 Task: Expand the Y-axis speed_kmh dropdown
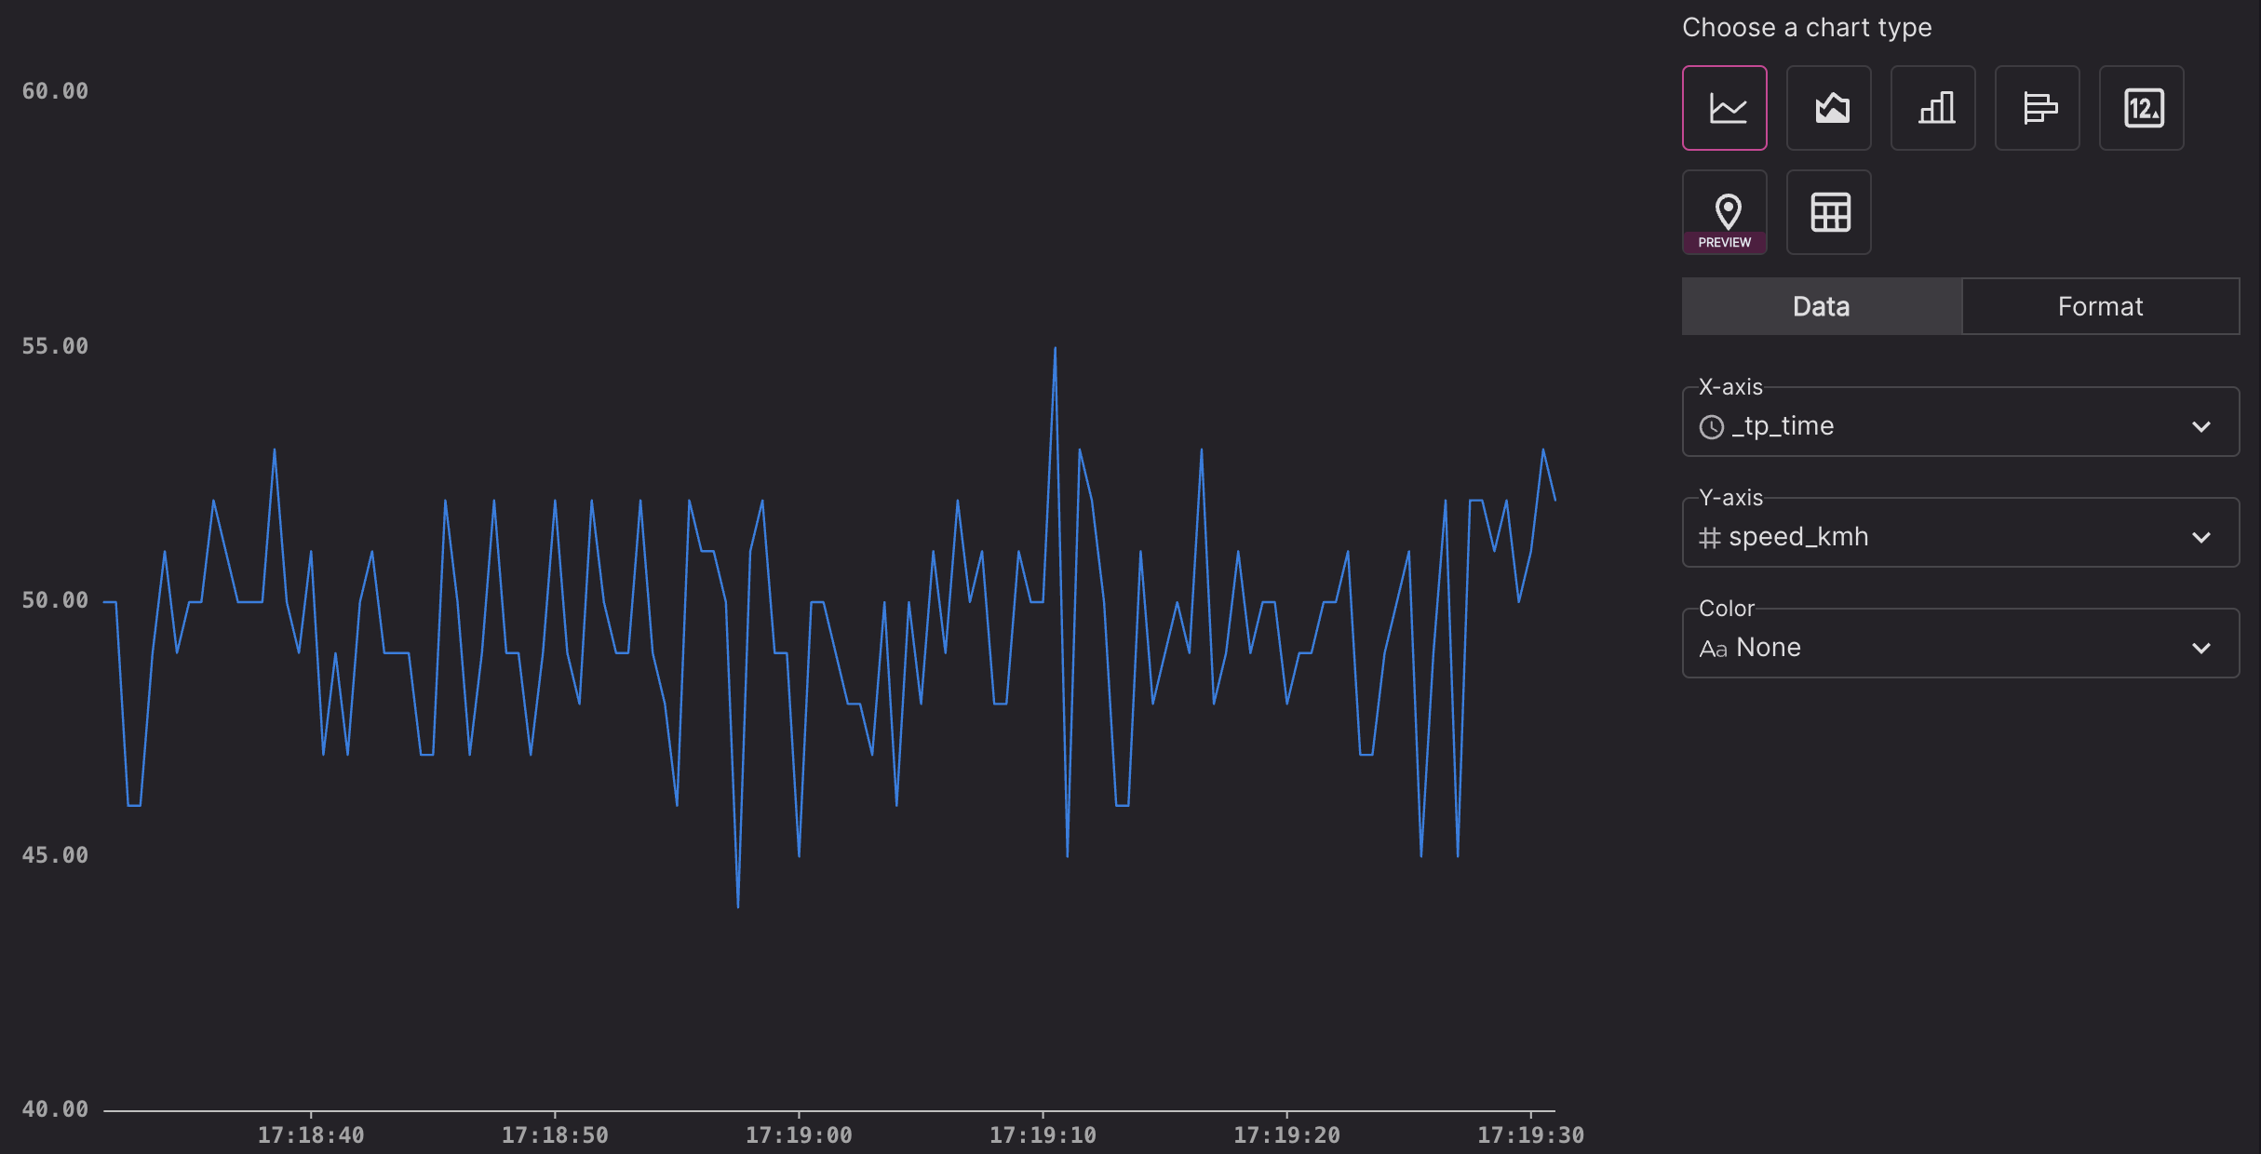pos(2202,536)
